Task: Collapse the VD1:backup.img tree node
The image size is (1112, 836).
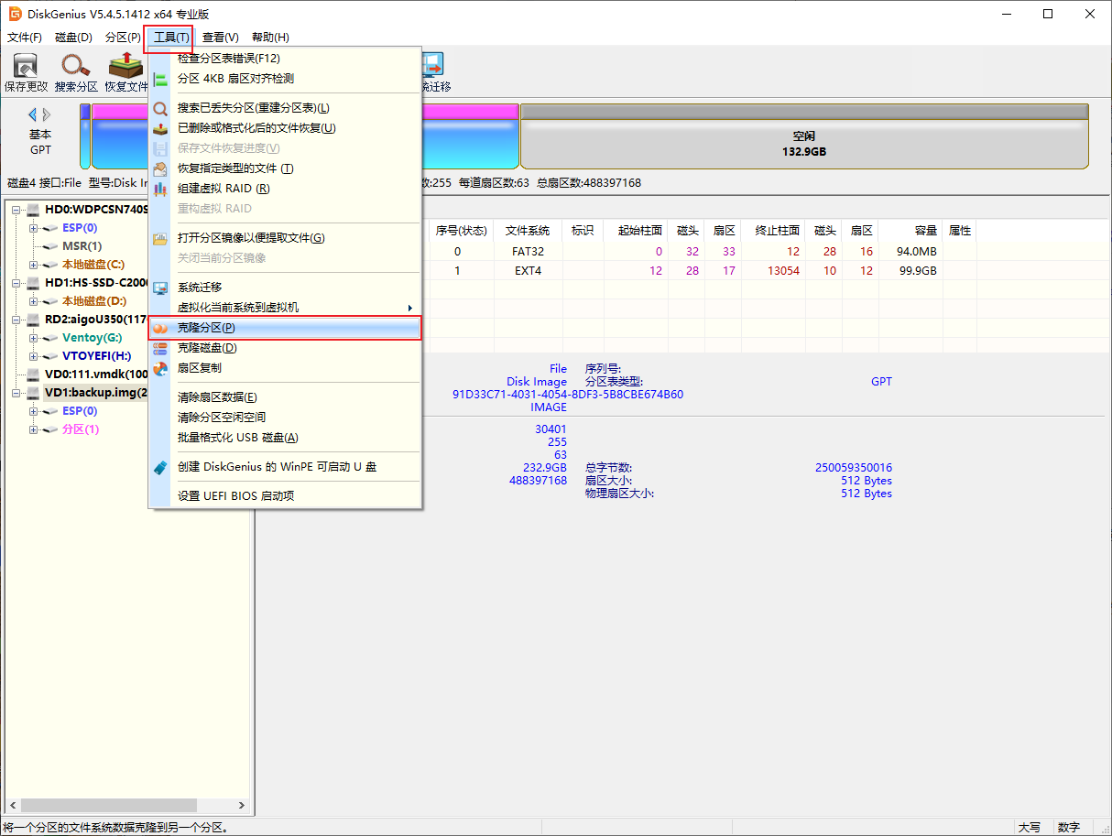Action: 16,393
